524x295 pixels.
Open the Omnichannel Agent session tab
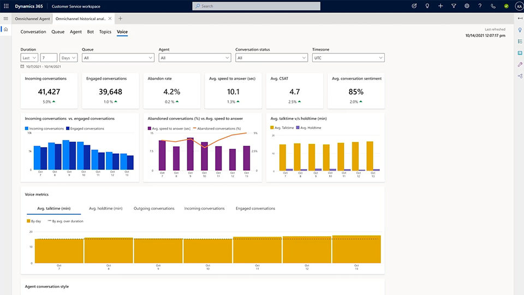click(x=33, y=19)
